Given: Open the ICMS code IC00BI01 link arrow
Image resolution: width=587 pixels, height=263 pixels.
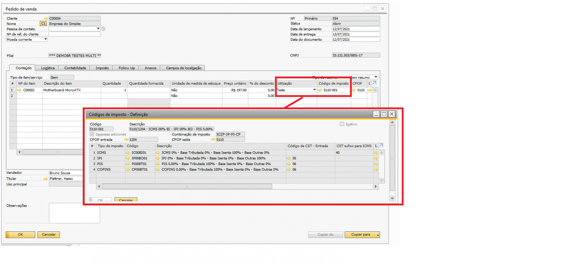Looking at the screenshot, I should point(128,152).
